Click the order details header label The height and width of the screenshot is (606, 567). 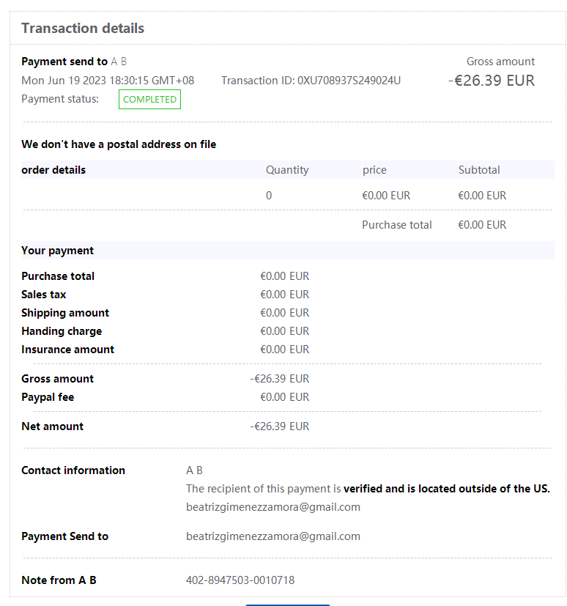[53, 170]
